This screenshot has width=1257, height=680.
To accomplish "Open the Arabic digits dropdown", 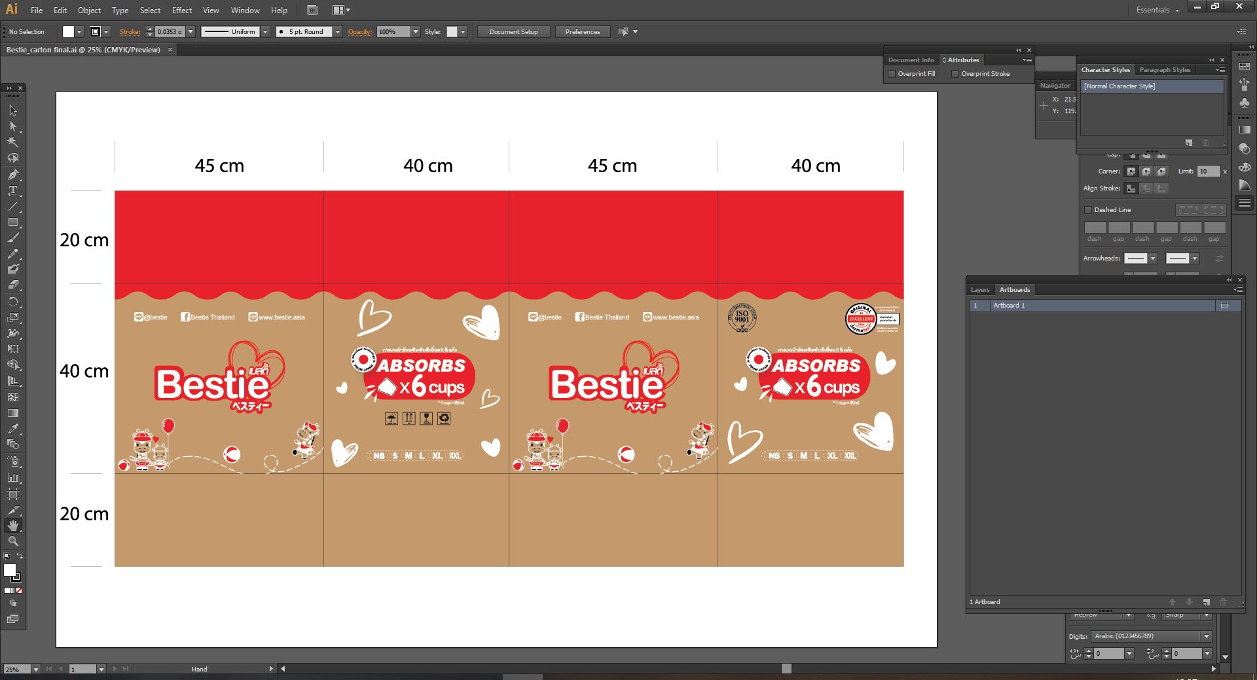I will [x=1207, y=636].
